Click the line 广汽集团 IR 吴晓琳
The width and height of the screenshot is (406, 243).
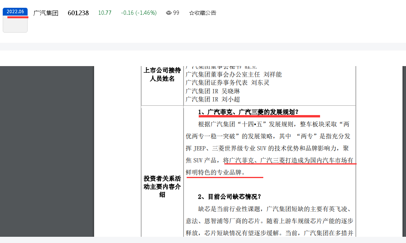tap(213, 91)
